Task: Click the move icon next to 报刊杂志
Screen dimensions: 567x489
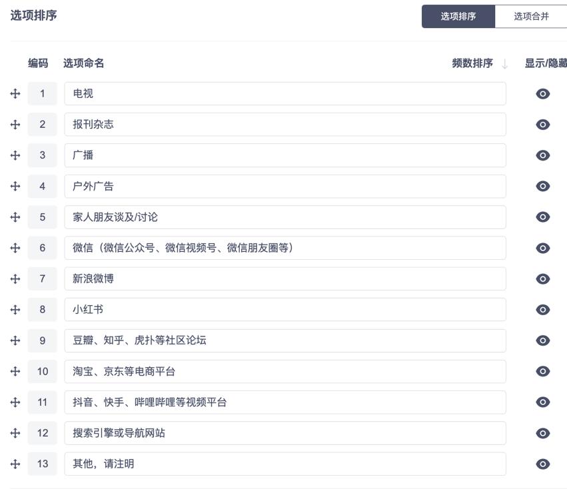Action: (15, 124)
